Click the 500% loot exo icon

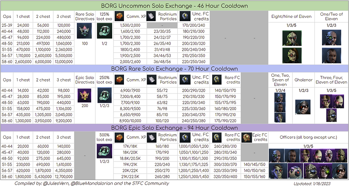click(104, 151)
